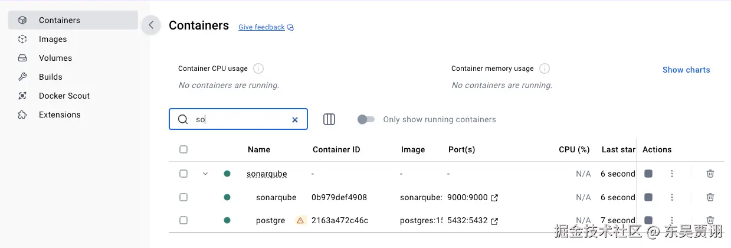
Task: Stop container 0b979def4908
Action: point(648,197)
